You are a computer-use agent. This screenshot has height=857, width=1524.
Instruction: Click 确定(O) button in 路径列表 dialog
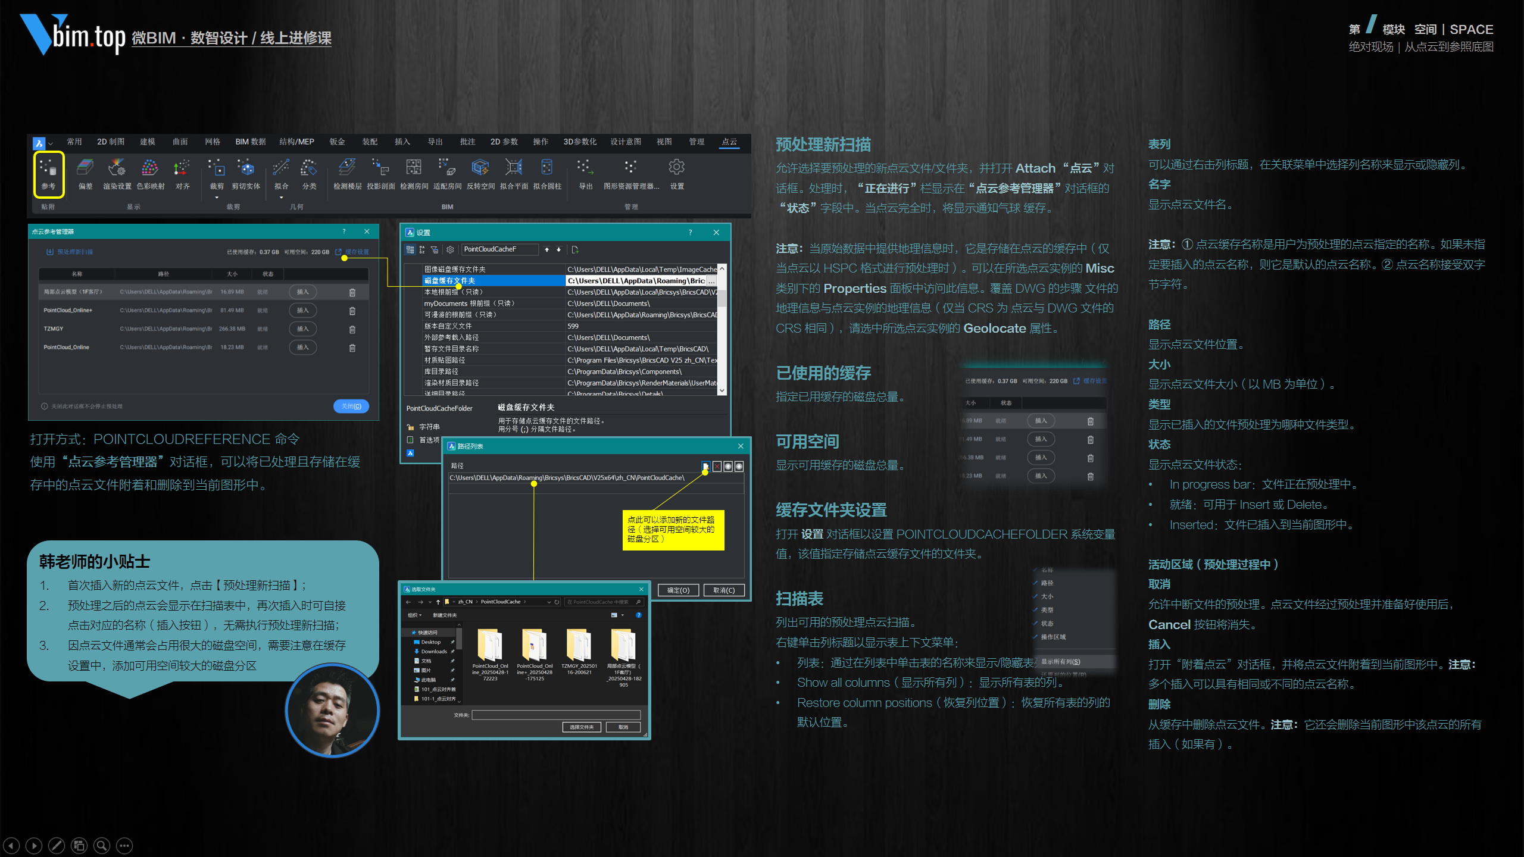678,590
